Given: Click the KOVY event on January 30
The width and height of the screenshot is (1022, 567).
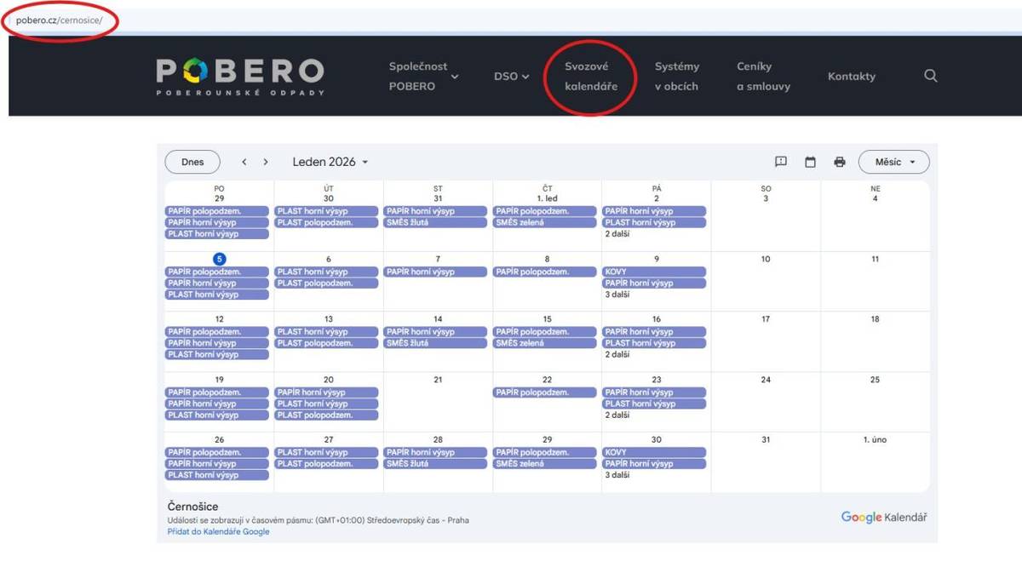Looking at the screenshot, I should coord(654,452).
